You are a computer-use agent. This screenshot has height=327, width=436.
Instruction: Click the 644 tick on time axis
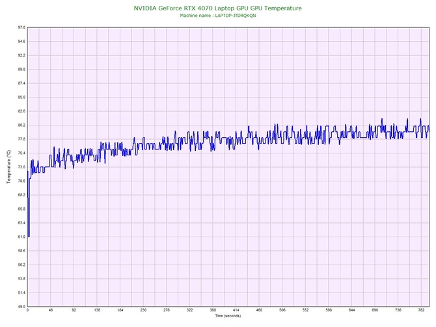[352, 310]
